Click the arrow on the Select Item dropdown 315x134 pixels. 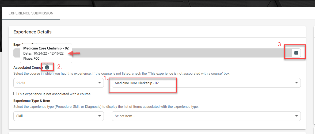(x=296, y=116)
